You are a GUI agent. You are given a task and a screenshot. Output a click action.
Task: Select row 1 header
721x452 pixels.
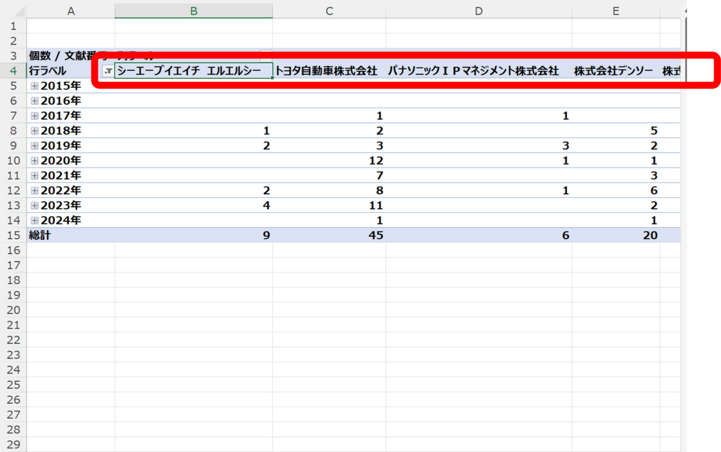(x=14, y=26)
